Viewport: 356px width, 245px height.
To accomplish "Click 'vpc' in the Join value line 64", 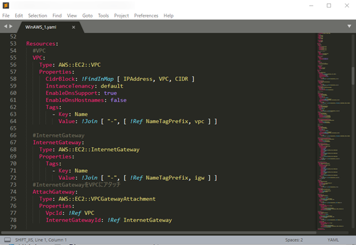I will tap(199, 122).
